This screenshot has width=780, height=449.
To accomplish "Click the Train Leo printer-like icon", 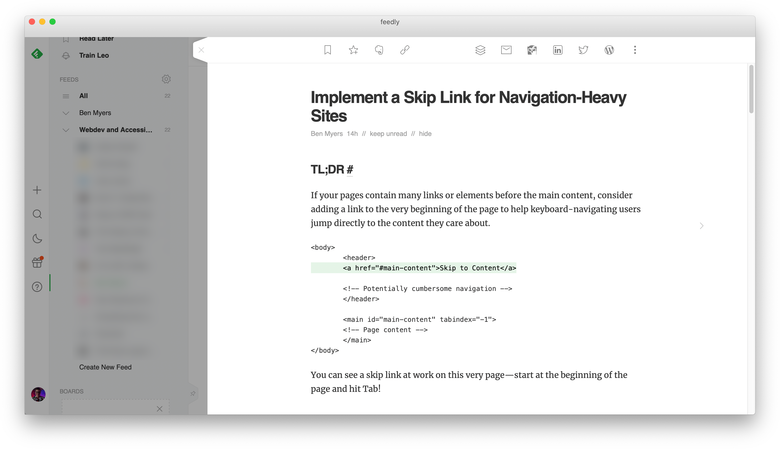I will pyautogui.click(x=66, y=56).
